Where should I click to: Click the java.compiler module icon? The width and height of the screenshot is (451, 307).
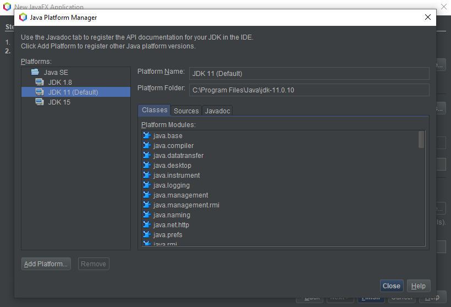(x=147, y=145)
